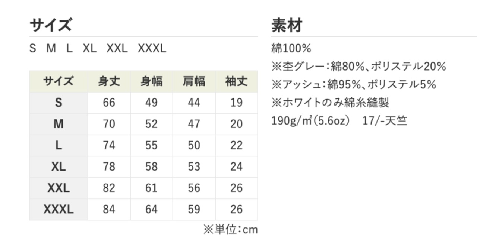Select the XL row label in the table
The image size is (477, 249).
59,167
